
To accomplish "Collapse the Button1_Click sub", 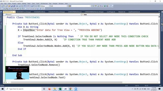I will pyautogui.click(x=6, y=24).
